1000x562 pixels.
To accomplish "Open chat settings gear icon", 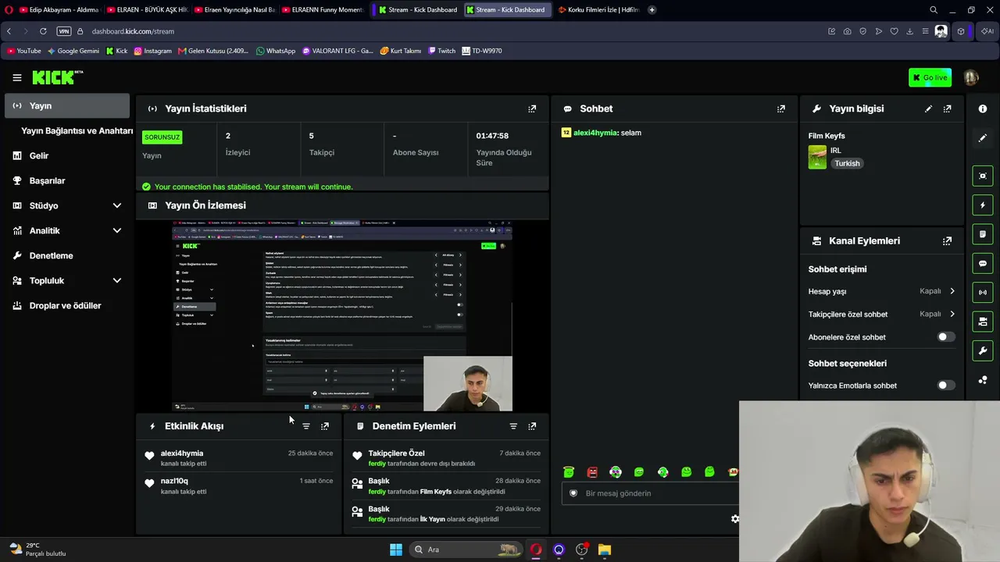I will [x=734, y=519].
